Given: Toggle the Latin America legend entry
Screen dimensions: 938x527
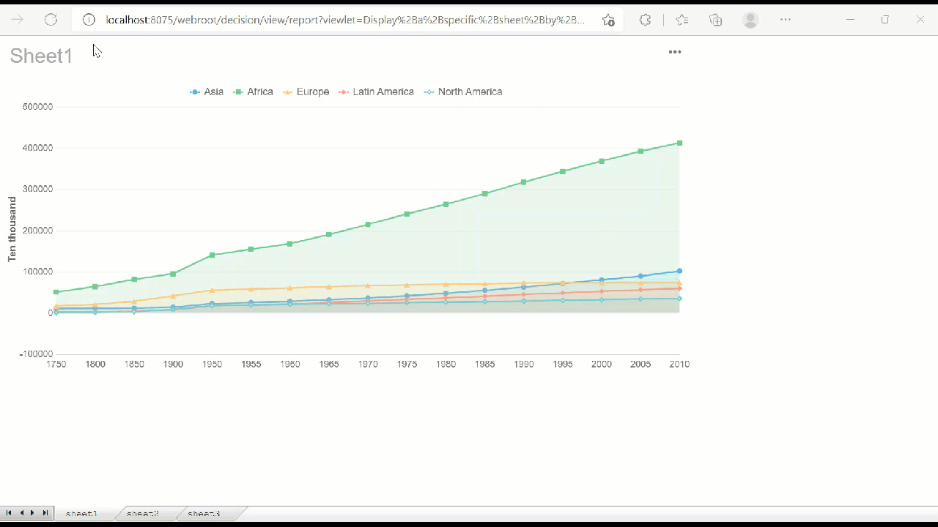Looking at the screenshot, I should coord(376,91).
